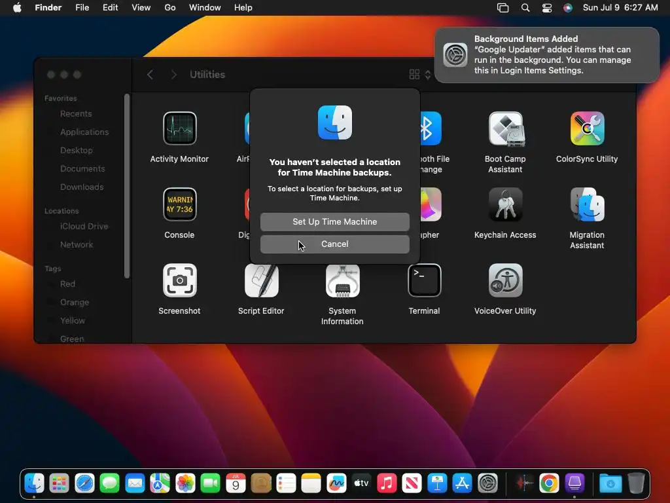Open News from the Dock

coord(412,483)
